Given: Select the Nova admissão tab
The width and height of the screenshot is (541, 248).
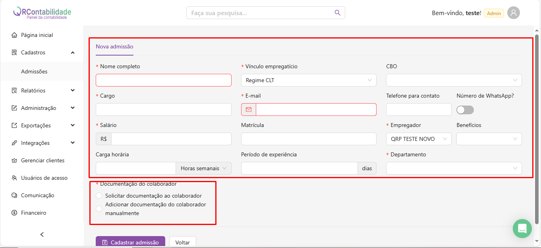Looking at the screenshot, I should coord(114,46).
